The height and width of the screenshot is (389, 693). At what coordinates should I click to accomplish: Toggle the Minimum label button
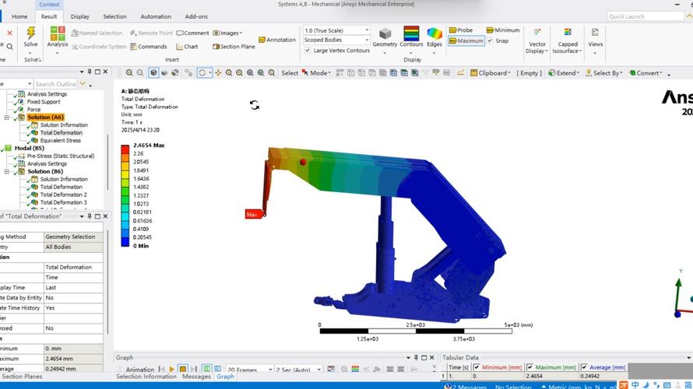pos(503,30)
